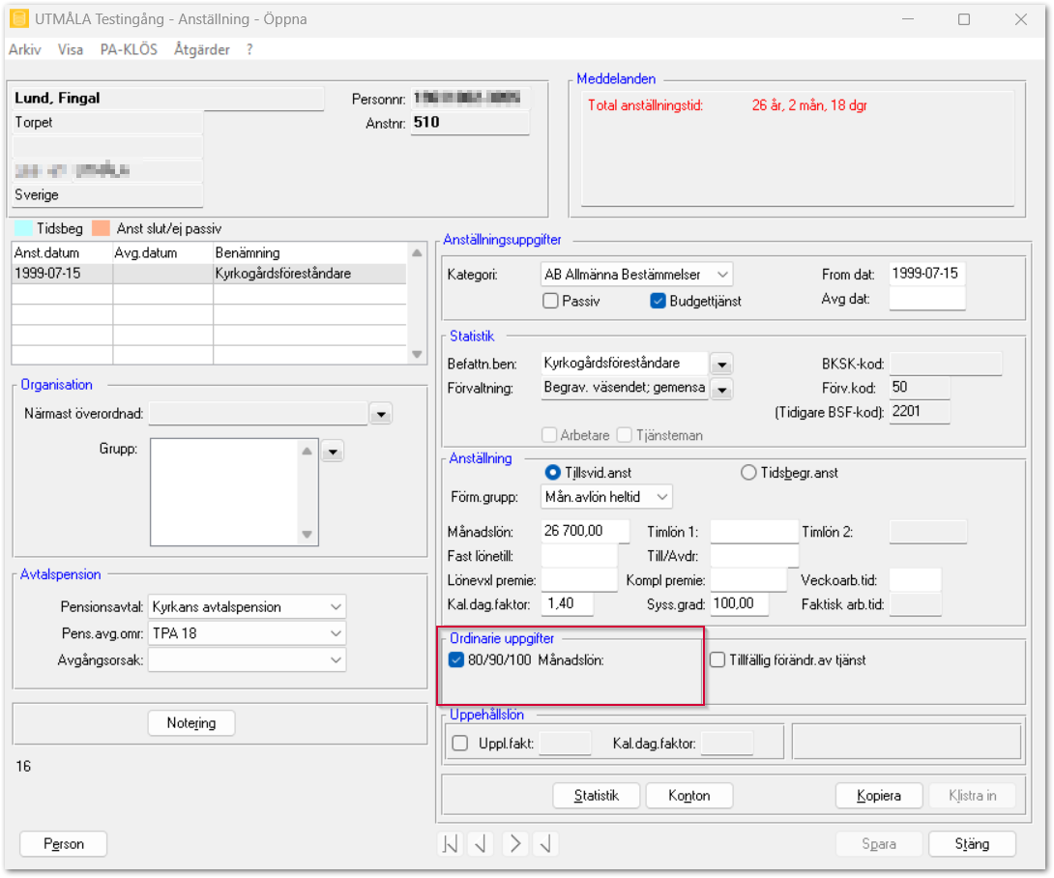Expand the Avgångsorsak dropdown
1054x878 pixels.
pyautogui.click(x=336, y=659)
